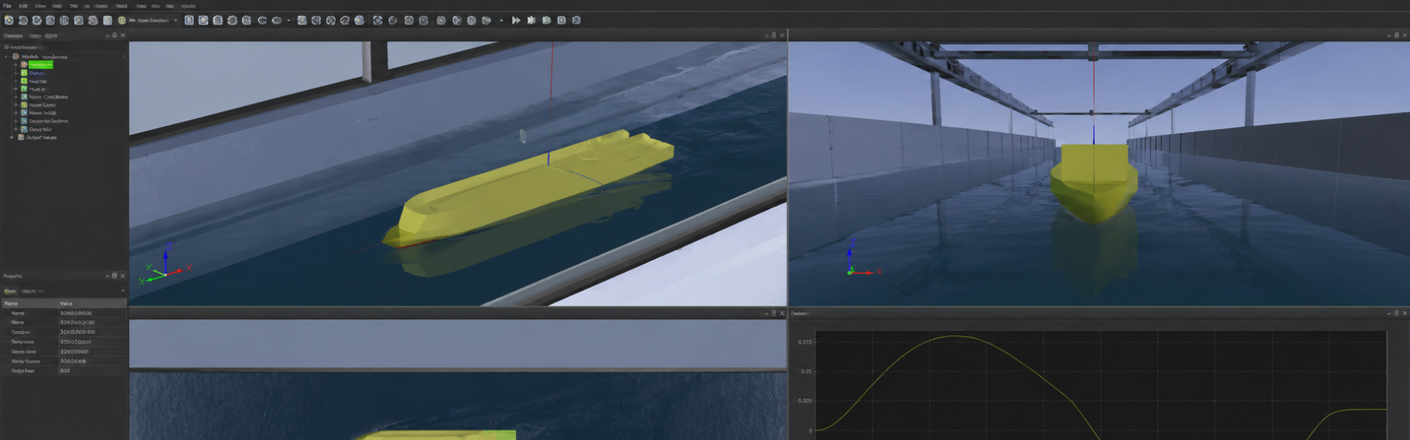Select the highlighted first tab in Properties panel
The height and width of the screenshot is (440, 1410).
(10, 291)
